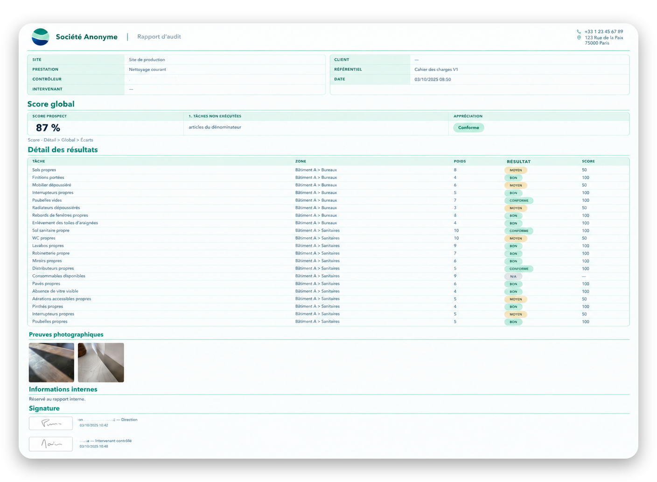This screenshot has width=657, height=482.
Task: Click the RÉSULTAT column header
Action: tap(518, 162)
